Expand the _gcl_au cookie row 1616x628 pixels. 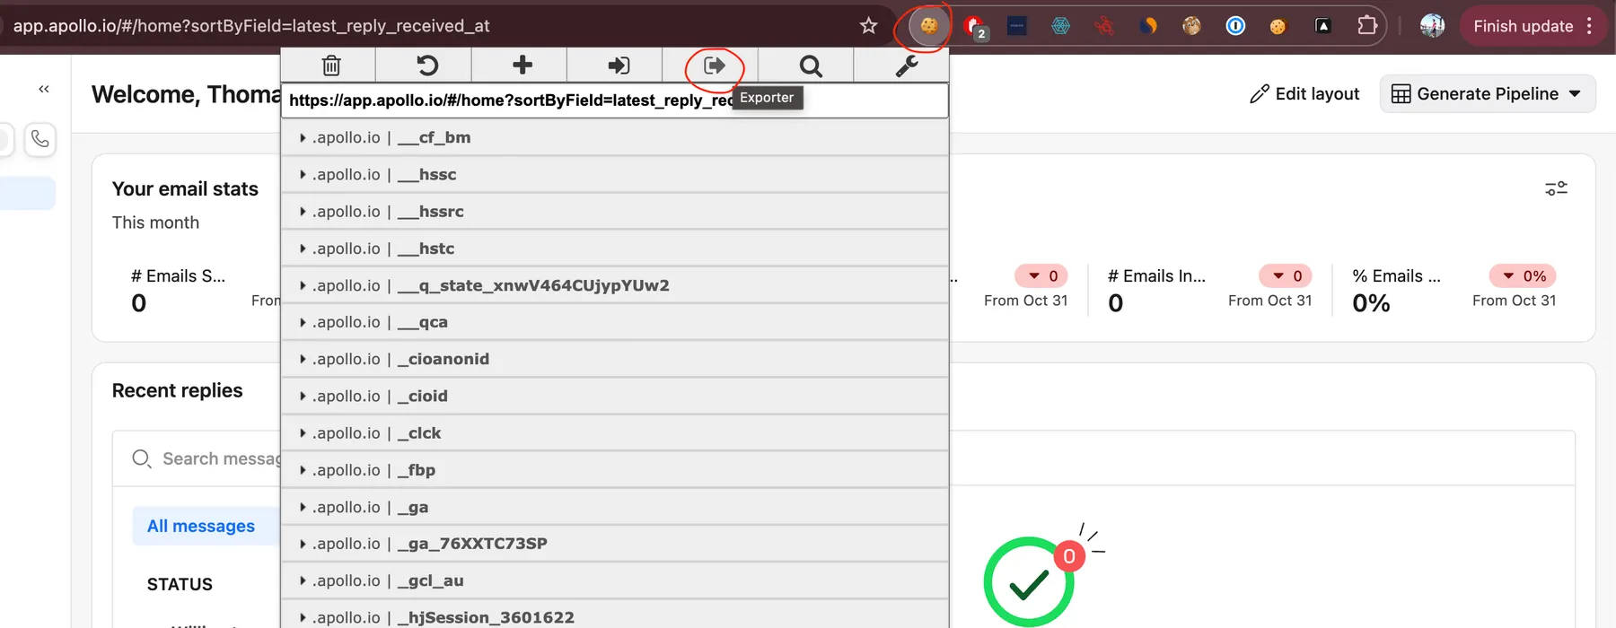[615, 580]
